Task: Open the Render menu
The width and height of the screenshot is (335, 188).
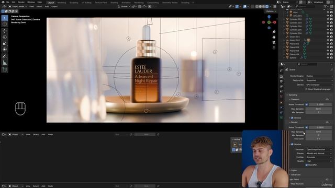Action: point(21,2)
